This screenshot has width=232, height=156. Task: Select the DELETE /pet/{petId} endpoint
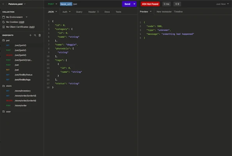(22, 55)
